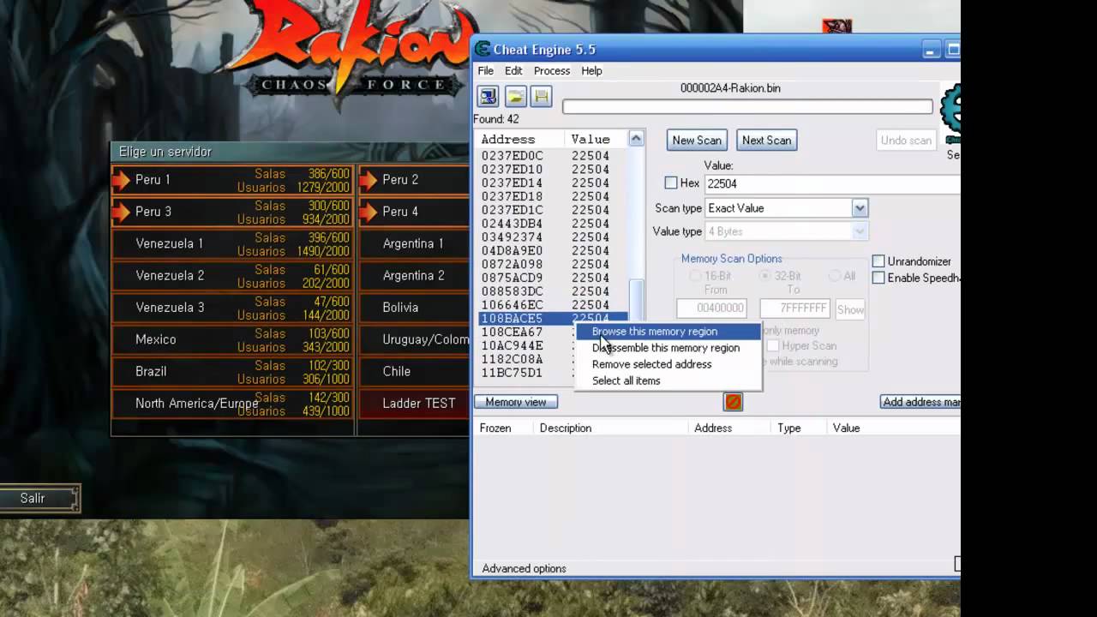1097x617 pixels.
Task: Click the red clear-list icon
Action: [733, 402]
